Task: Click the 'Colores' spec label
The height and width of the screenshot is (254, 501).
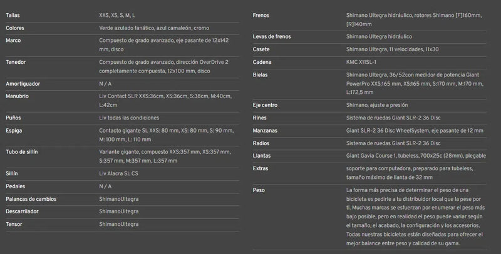Action: tap(14, 28)
